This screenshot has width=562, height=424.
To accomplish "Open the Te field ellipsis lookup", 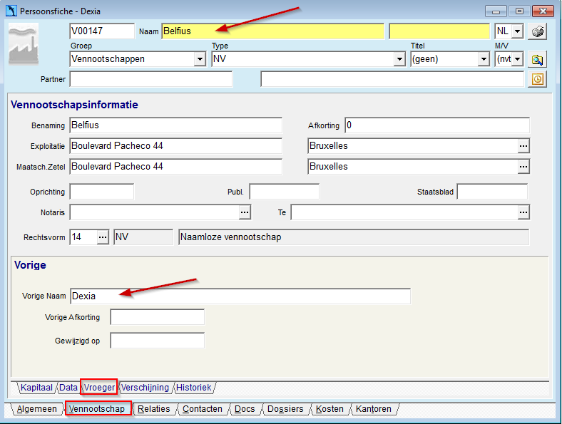I will click(523, 212).
